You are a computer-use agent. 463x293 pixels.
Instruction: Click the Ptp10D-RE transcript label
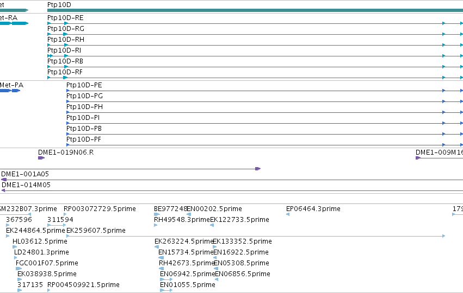65,18
